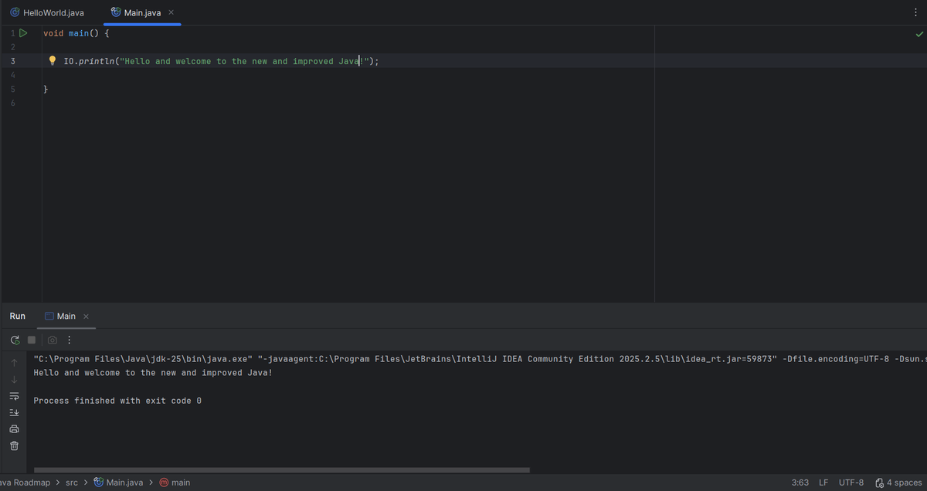Print the console output
This screenshot has width=927, height=491.
(14, 428)
